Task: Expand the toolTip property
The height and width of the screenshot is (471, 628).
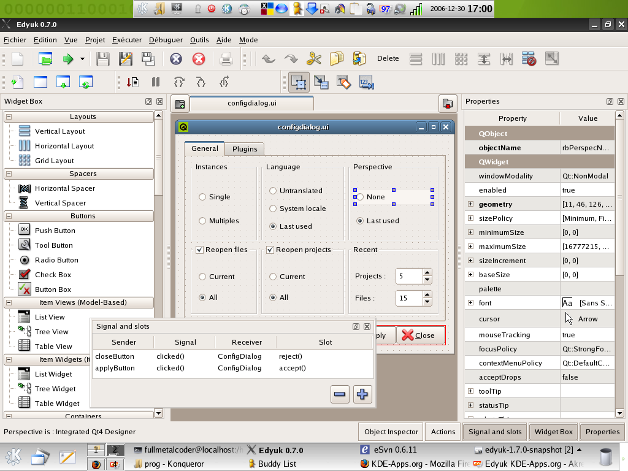Action: point(470,391)
